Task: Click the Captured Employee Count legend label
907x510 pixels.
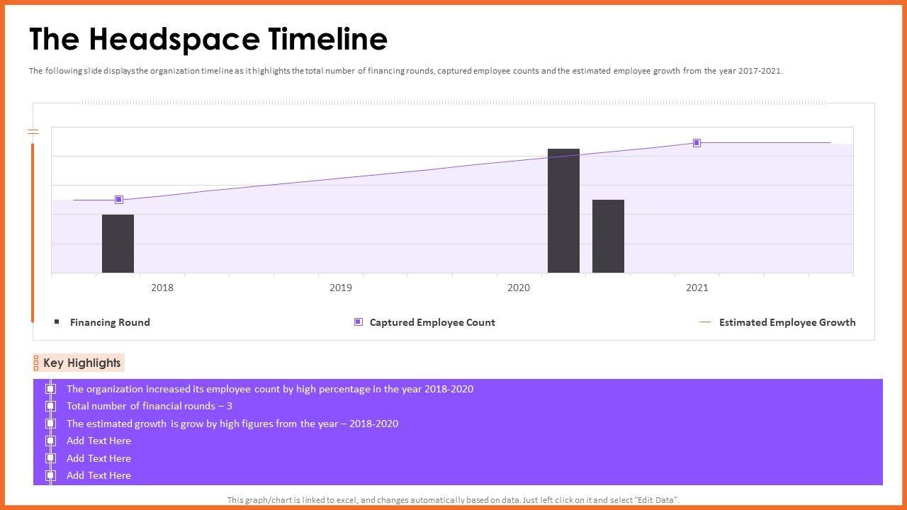Action: click(x=432, y=322)
